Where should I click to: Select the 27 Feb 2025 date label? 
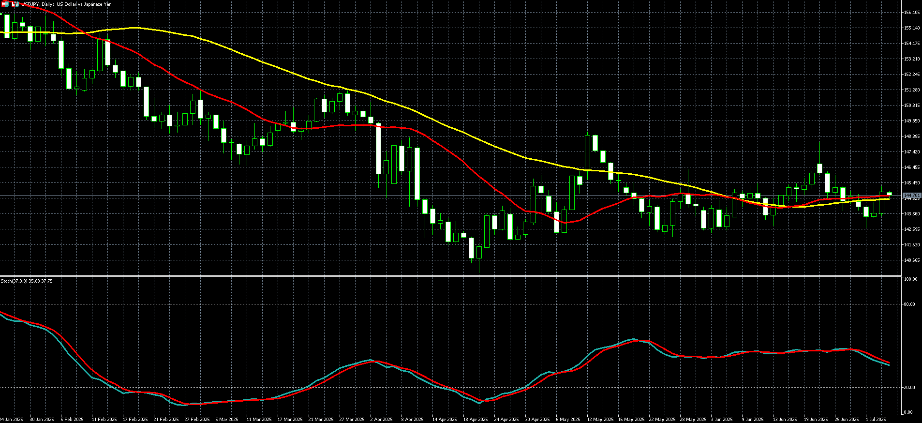pyautogui.click(x=197, y=420)
